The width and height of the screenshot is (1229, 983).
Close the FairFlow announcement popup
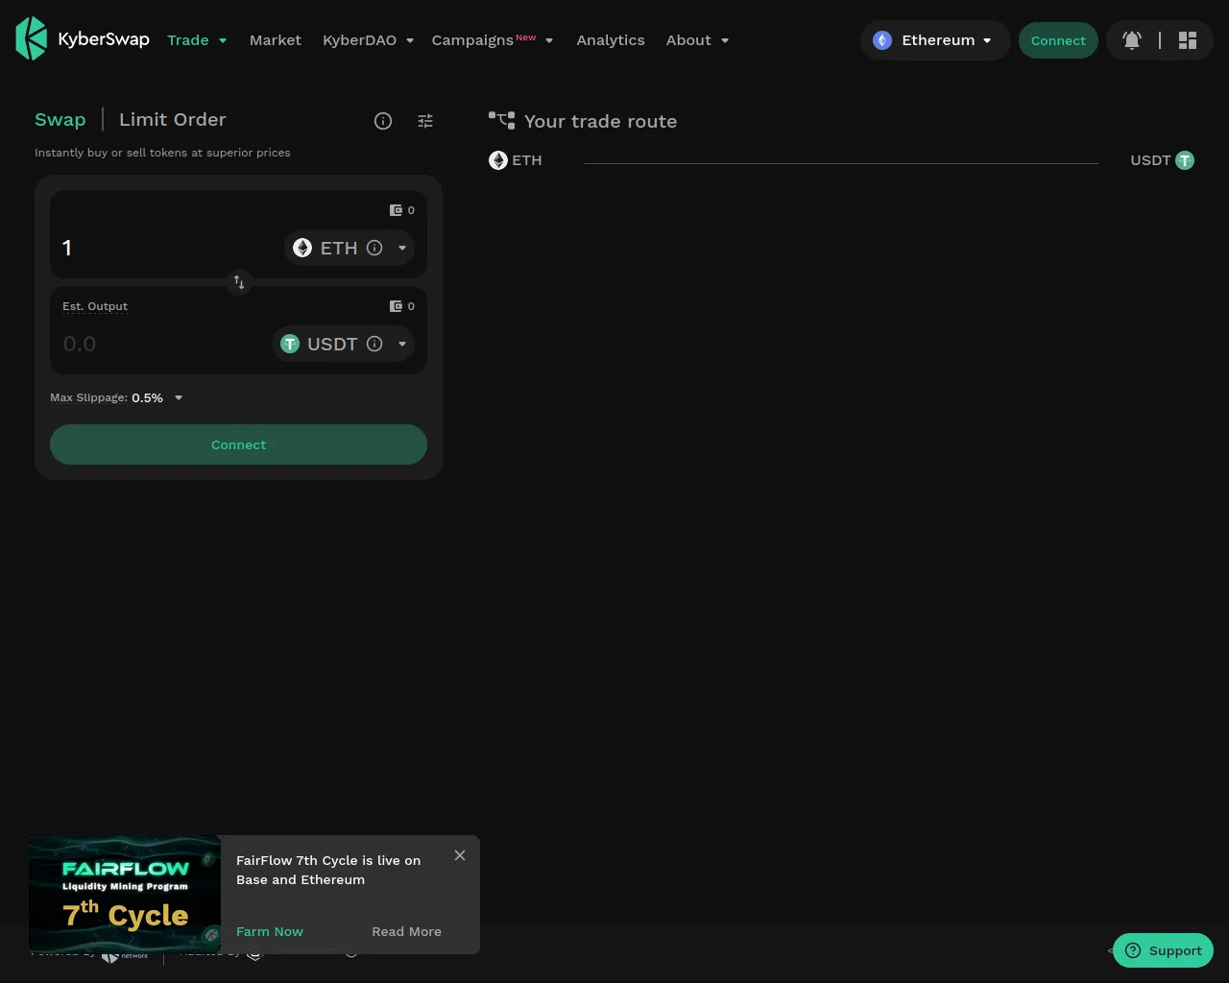[x=460, y=855]
